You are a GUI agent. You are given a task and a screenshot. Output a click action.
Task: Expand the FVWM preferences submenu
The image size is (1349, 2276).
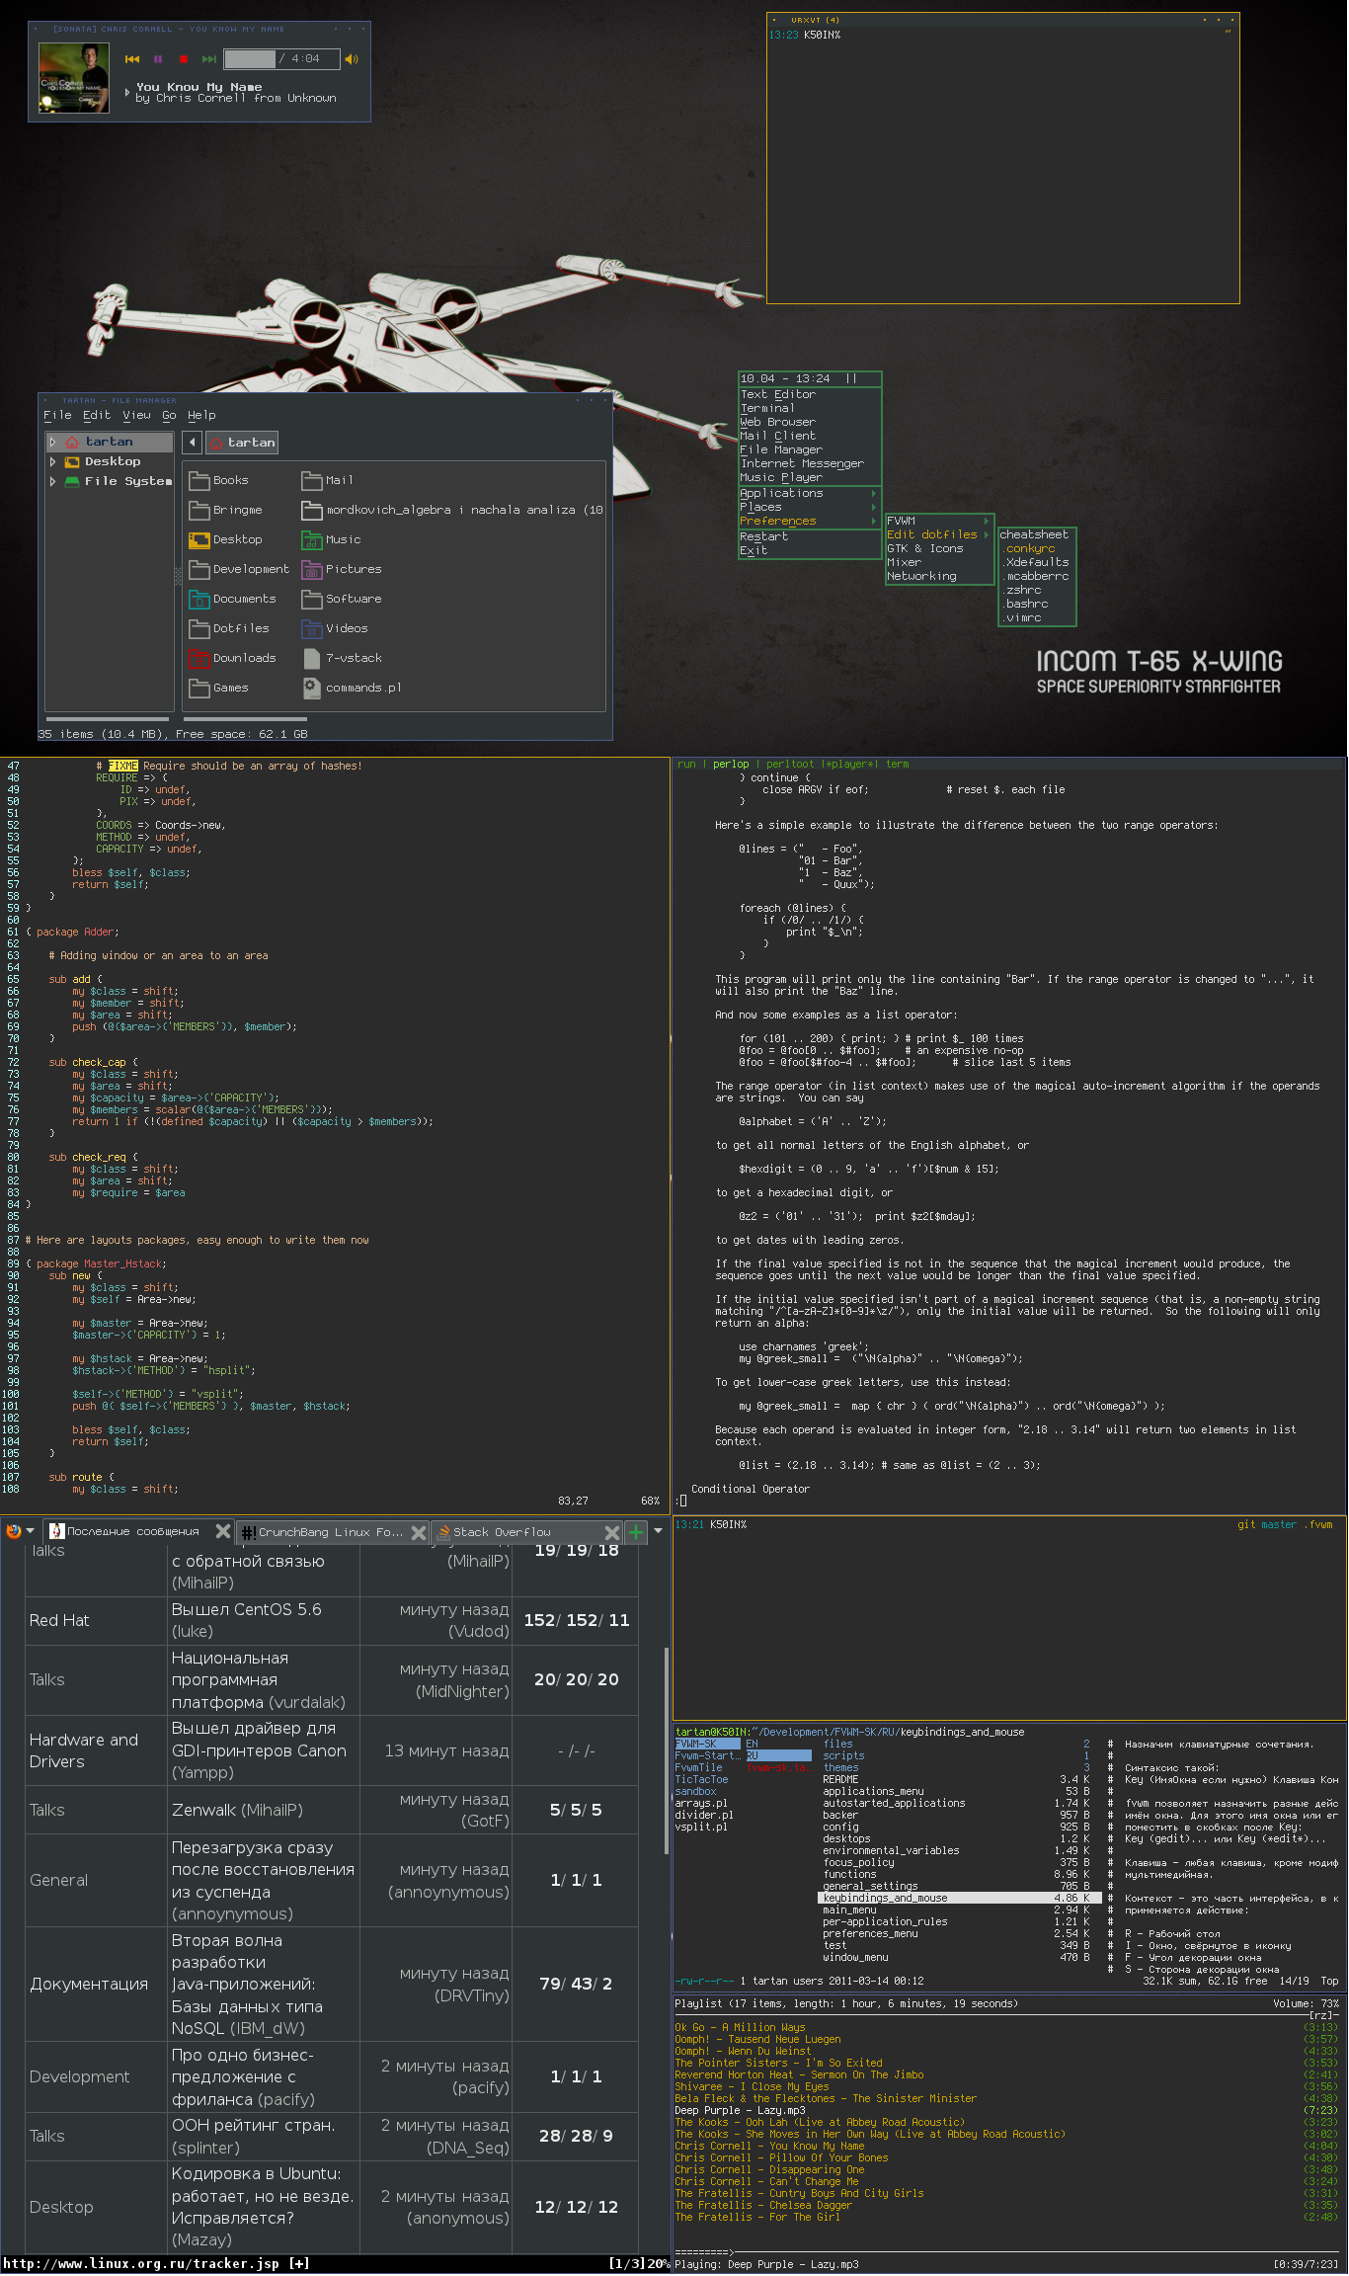[939, 522]
